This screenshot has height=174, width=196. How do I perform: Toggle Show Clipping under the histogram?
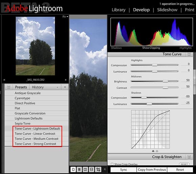[151, 48]
